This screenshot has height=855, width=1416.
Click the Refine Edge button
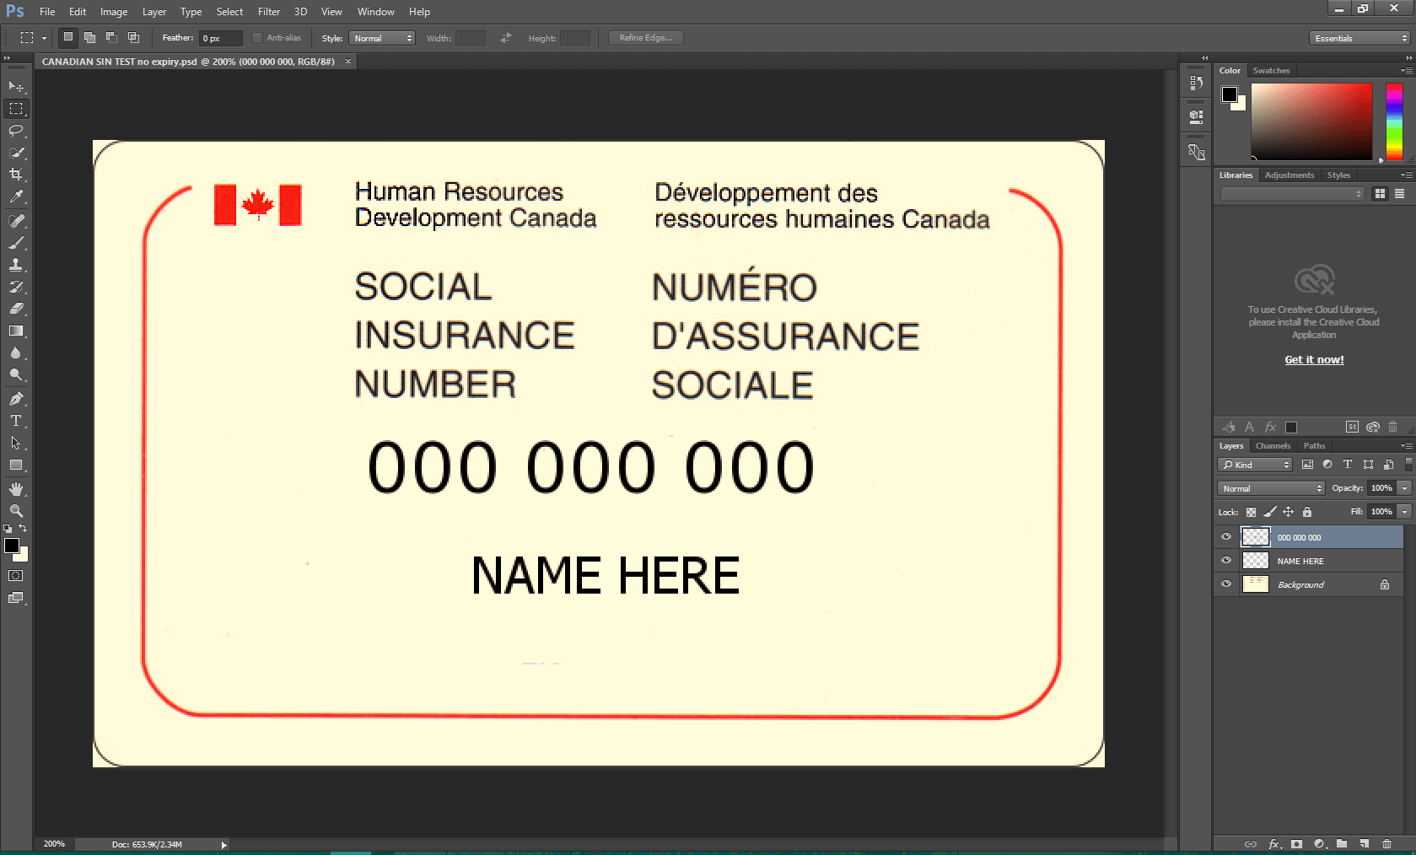pyautogui.click(x=645, y=37)
